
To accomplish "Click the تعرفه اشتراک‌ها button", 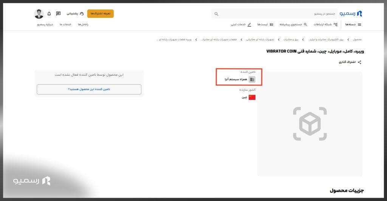I will point(101,14).
